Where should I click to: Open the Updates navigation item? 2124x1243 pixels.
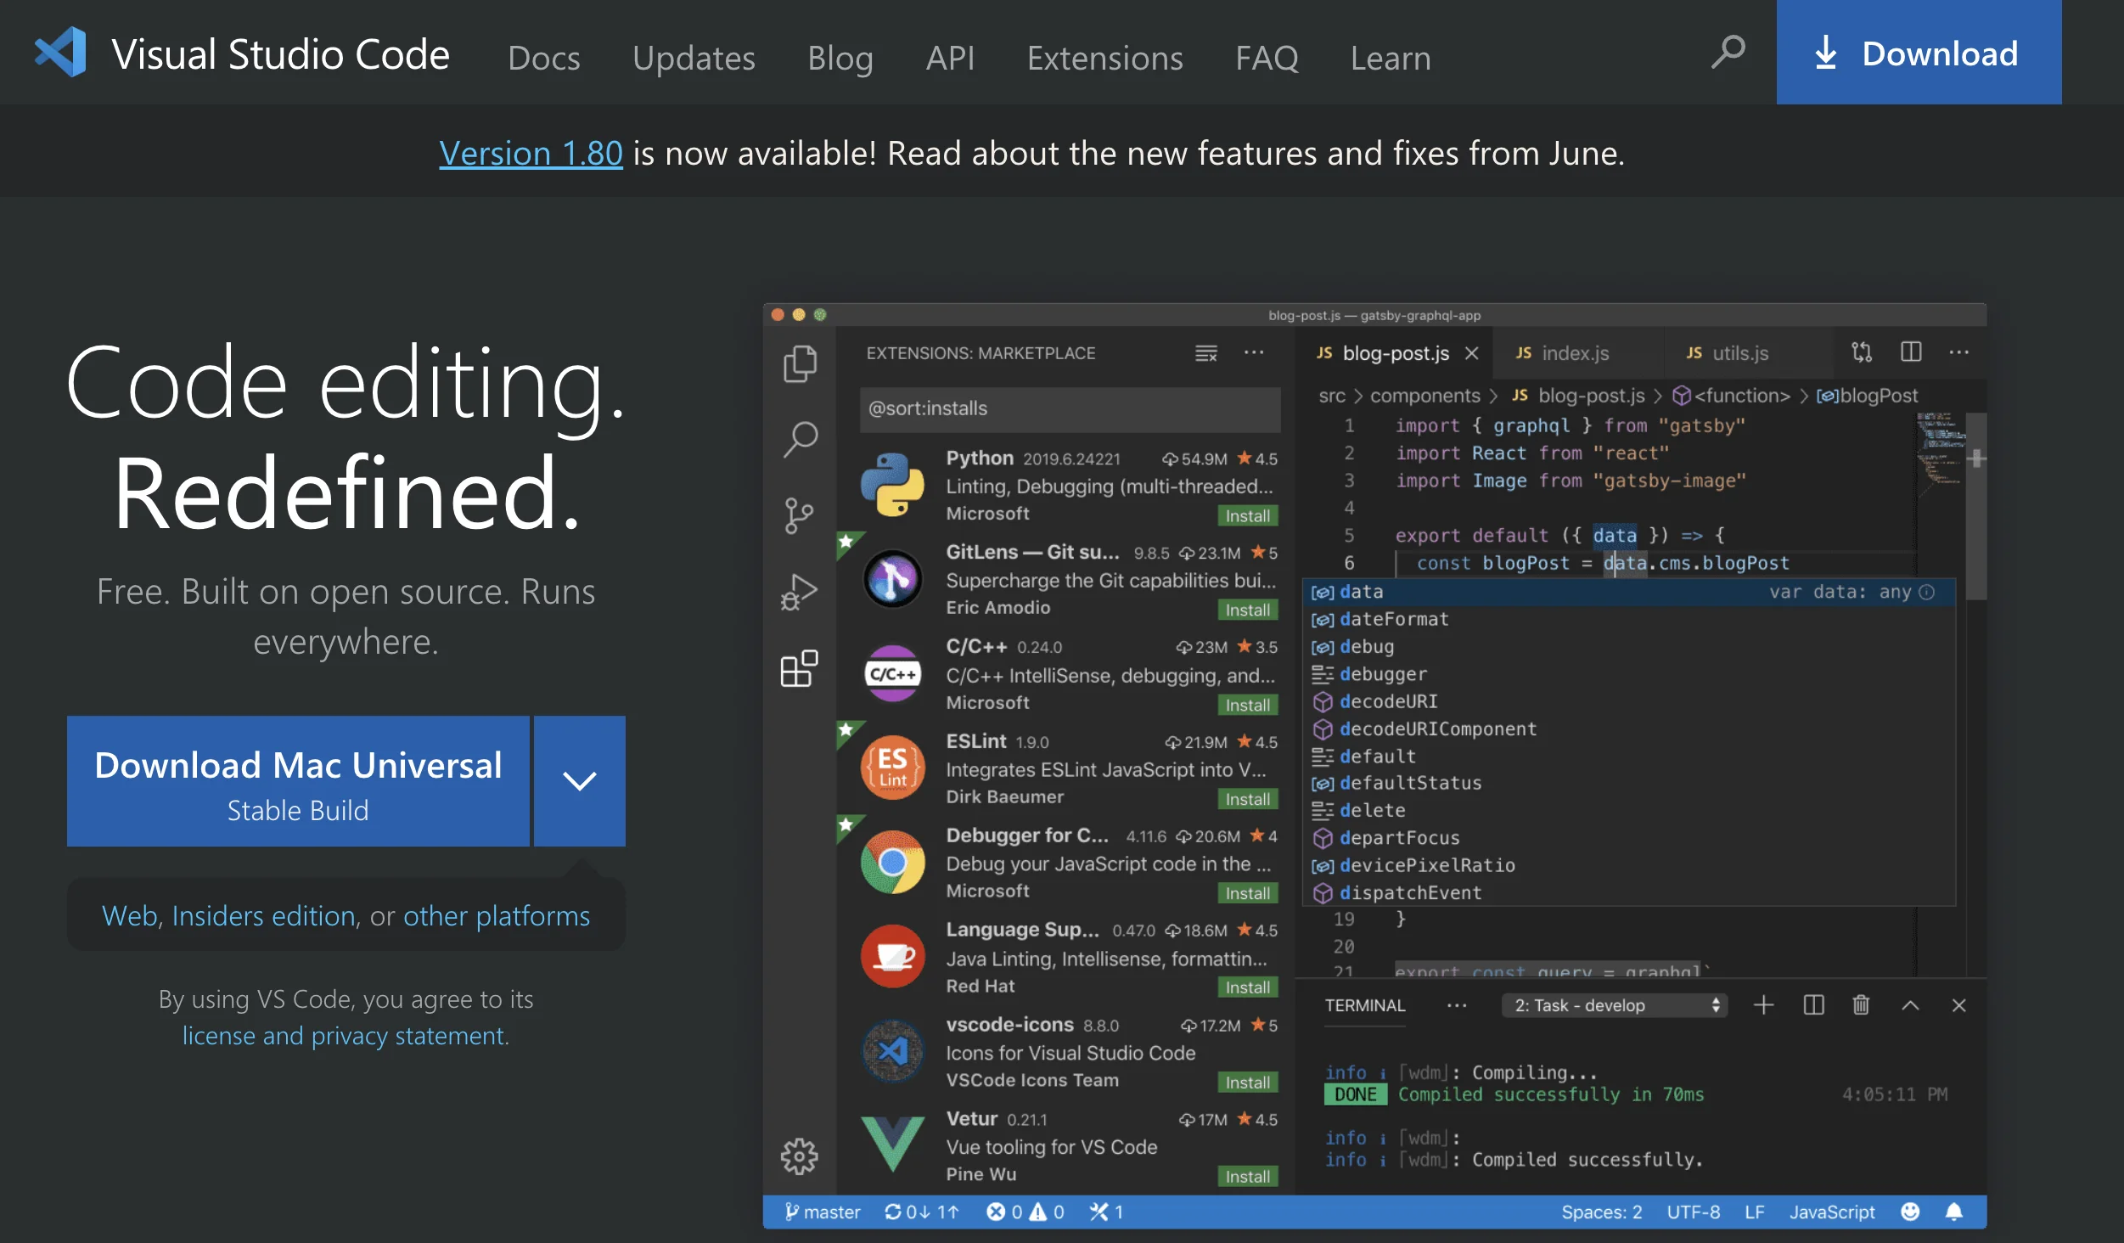click(694, 58)
